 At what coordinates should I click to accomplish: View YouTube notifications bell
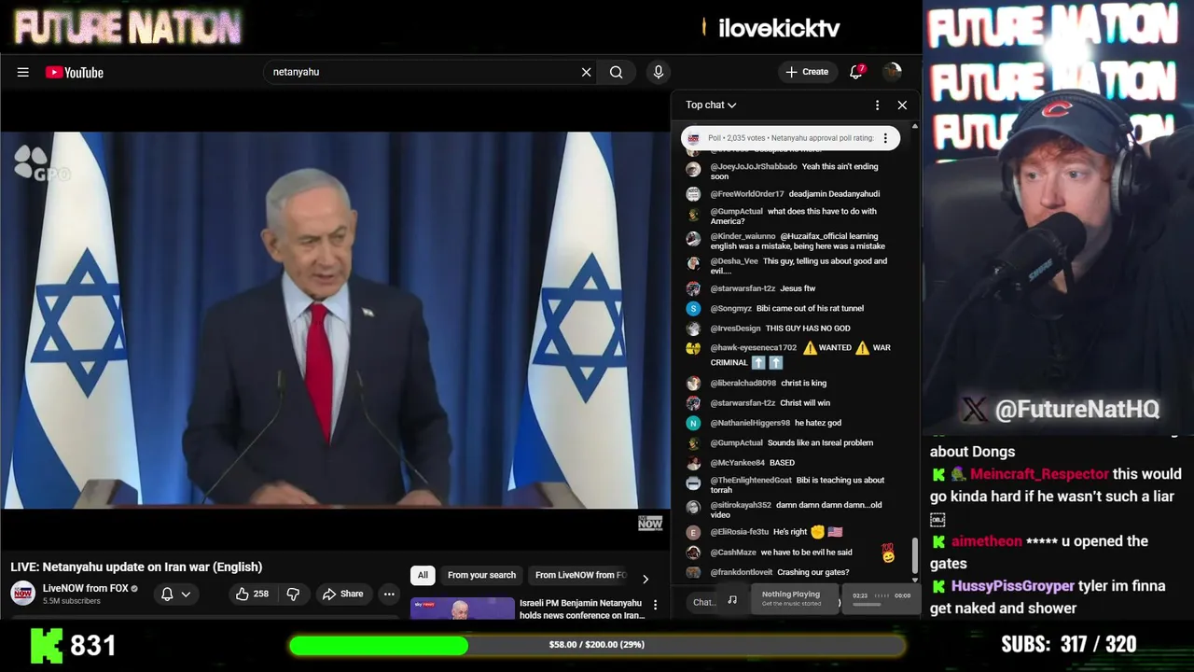(856, 72)
